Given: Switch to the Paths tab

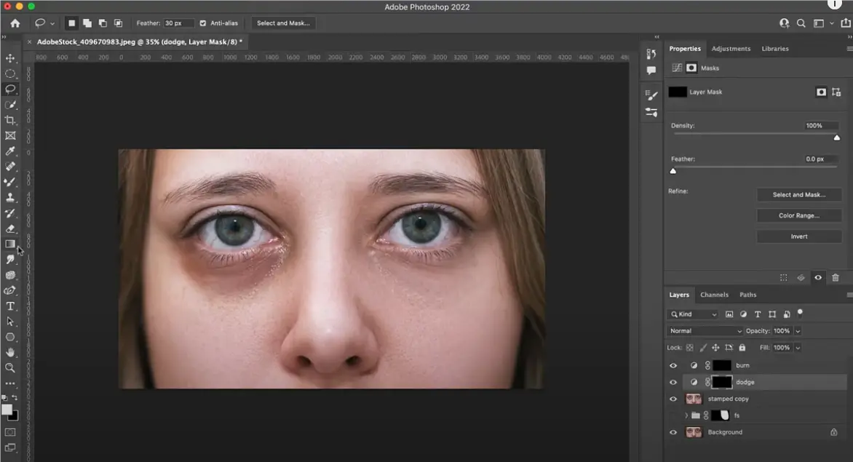Looking at the screenshot, I should 747,295.
